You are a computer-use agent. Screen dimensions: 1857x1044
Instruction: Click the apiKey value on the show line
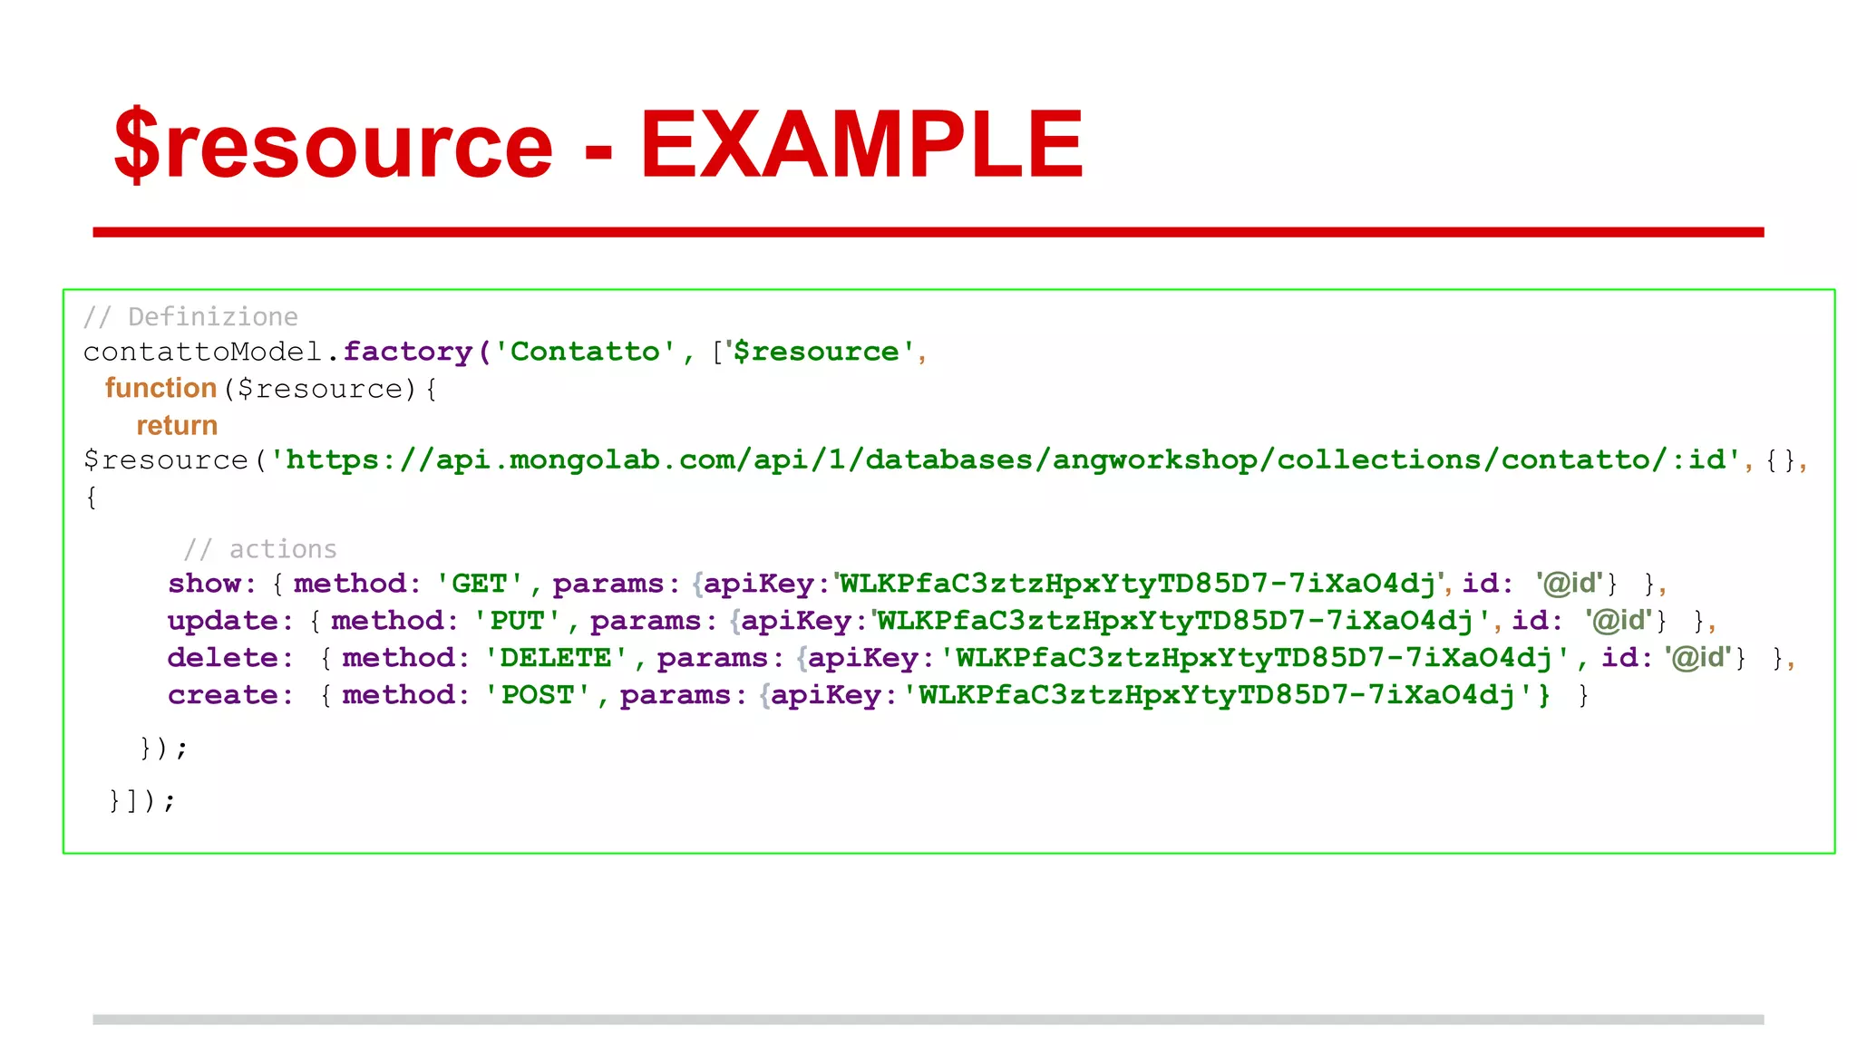point(1140,584)
